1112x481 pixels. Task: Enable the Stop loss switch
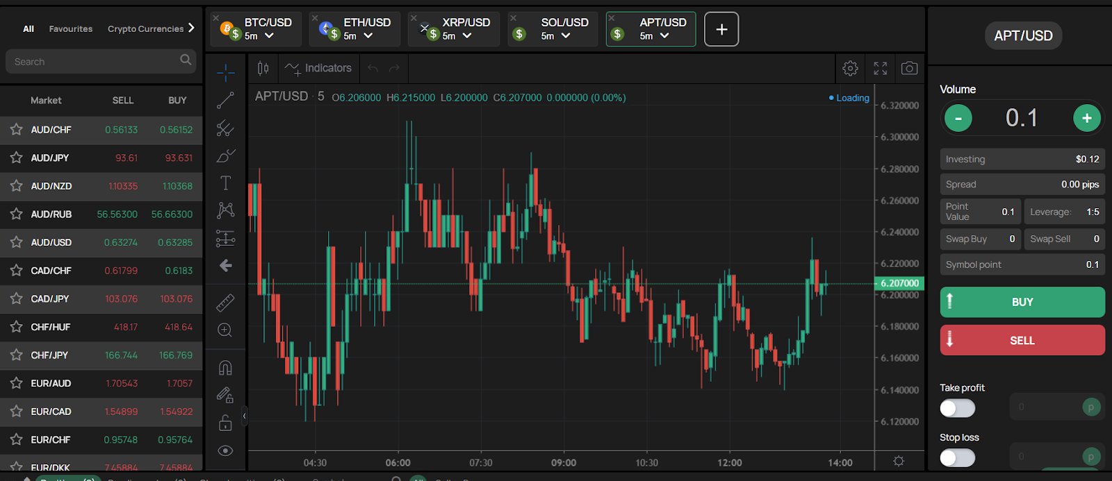(957, 457)
